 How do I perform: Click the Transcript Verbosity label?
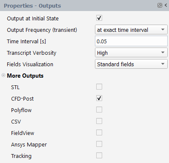[32, 53]
